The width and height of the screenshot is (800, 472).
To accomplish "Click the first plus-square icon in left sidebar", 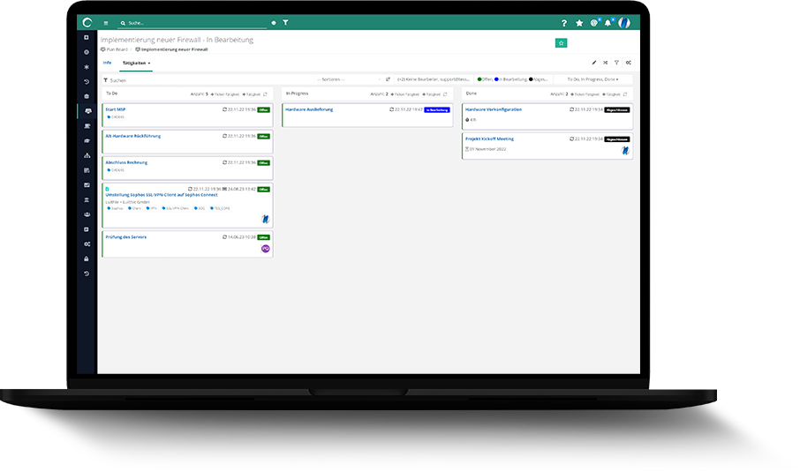I will coord(87,37).
